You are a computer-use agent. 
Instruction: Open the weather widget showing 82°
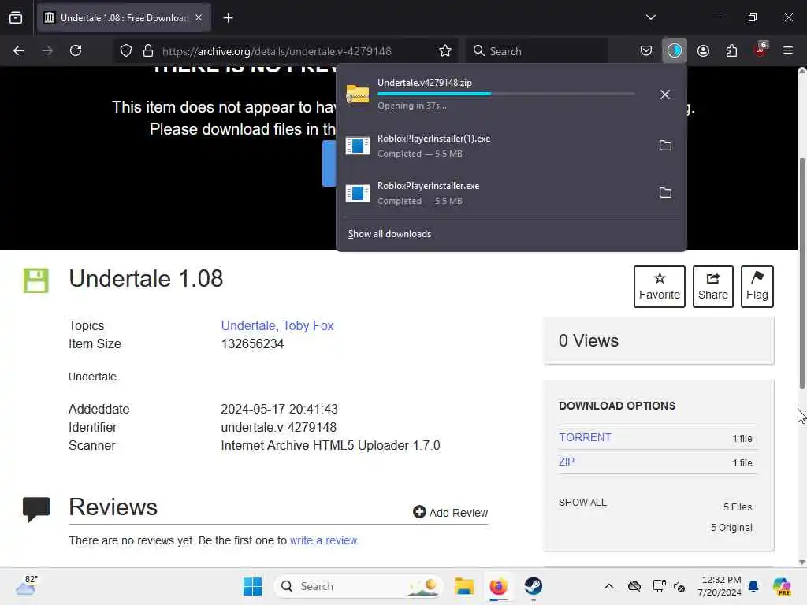click(x=26, y=586)
